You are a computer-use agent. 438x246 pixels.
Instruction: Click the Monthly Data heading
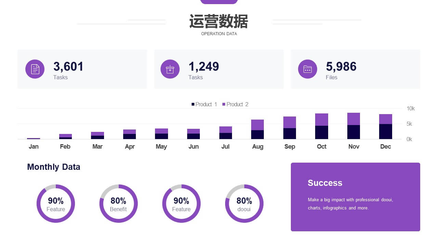click(x=54, y=167)
